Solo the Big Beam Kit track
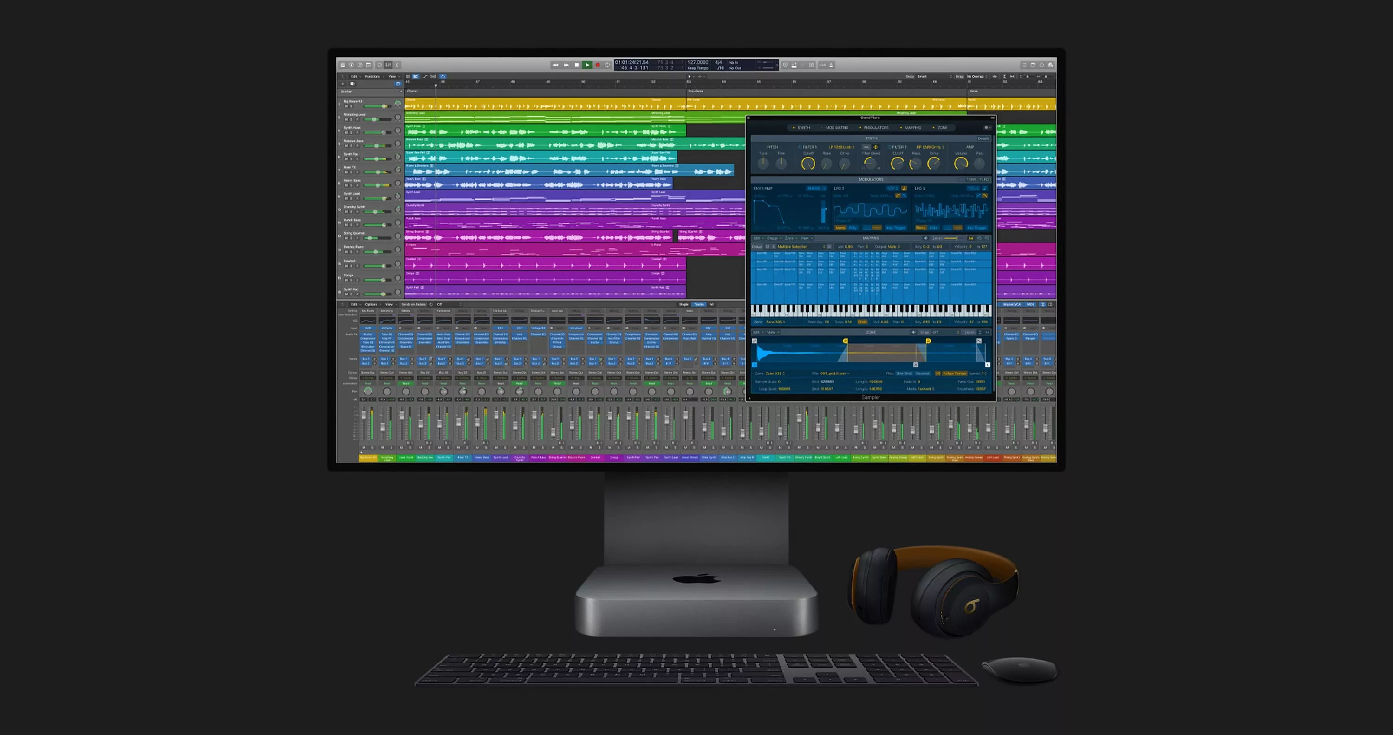Screen dimensions: 1393x735 tap(352, 106)
